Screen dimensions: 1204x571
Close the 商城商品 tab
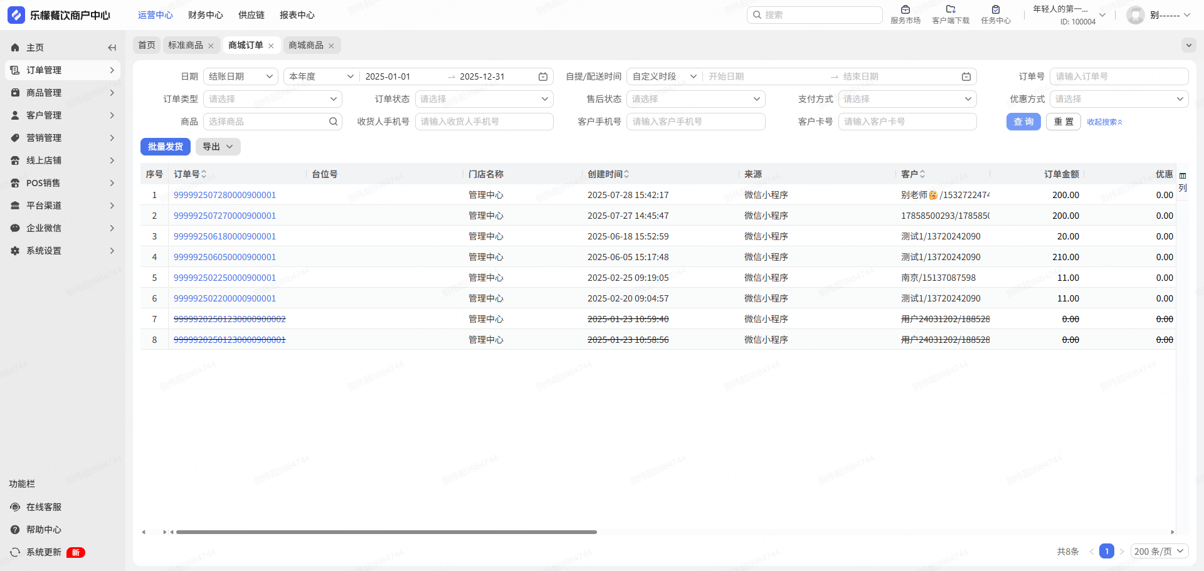pos(331,46)
